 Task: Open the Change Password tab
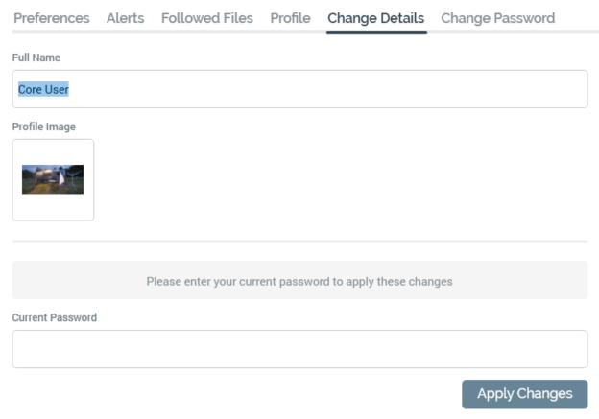coord(497,18)
